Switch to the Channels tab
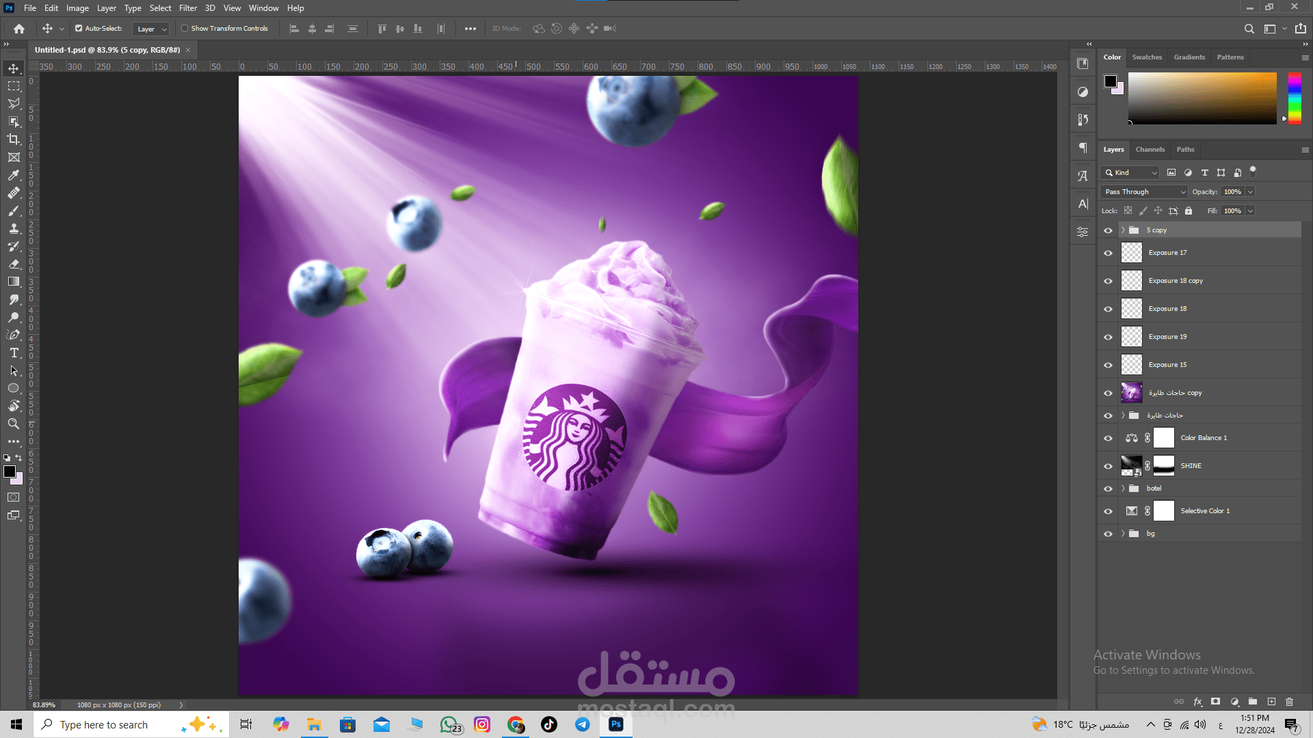The height and width of the screenshot is (738, 1313). click(1150, 150)
